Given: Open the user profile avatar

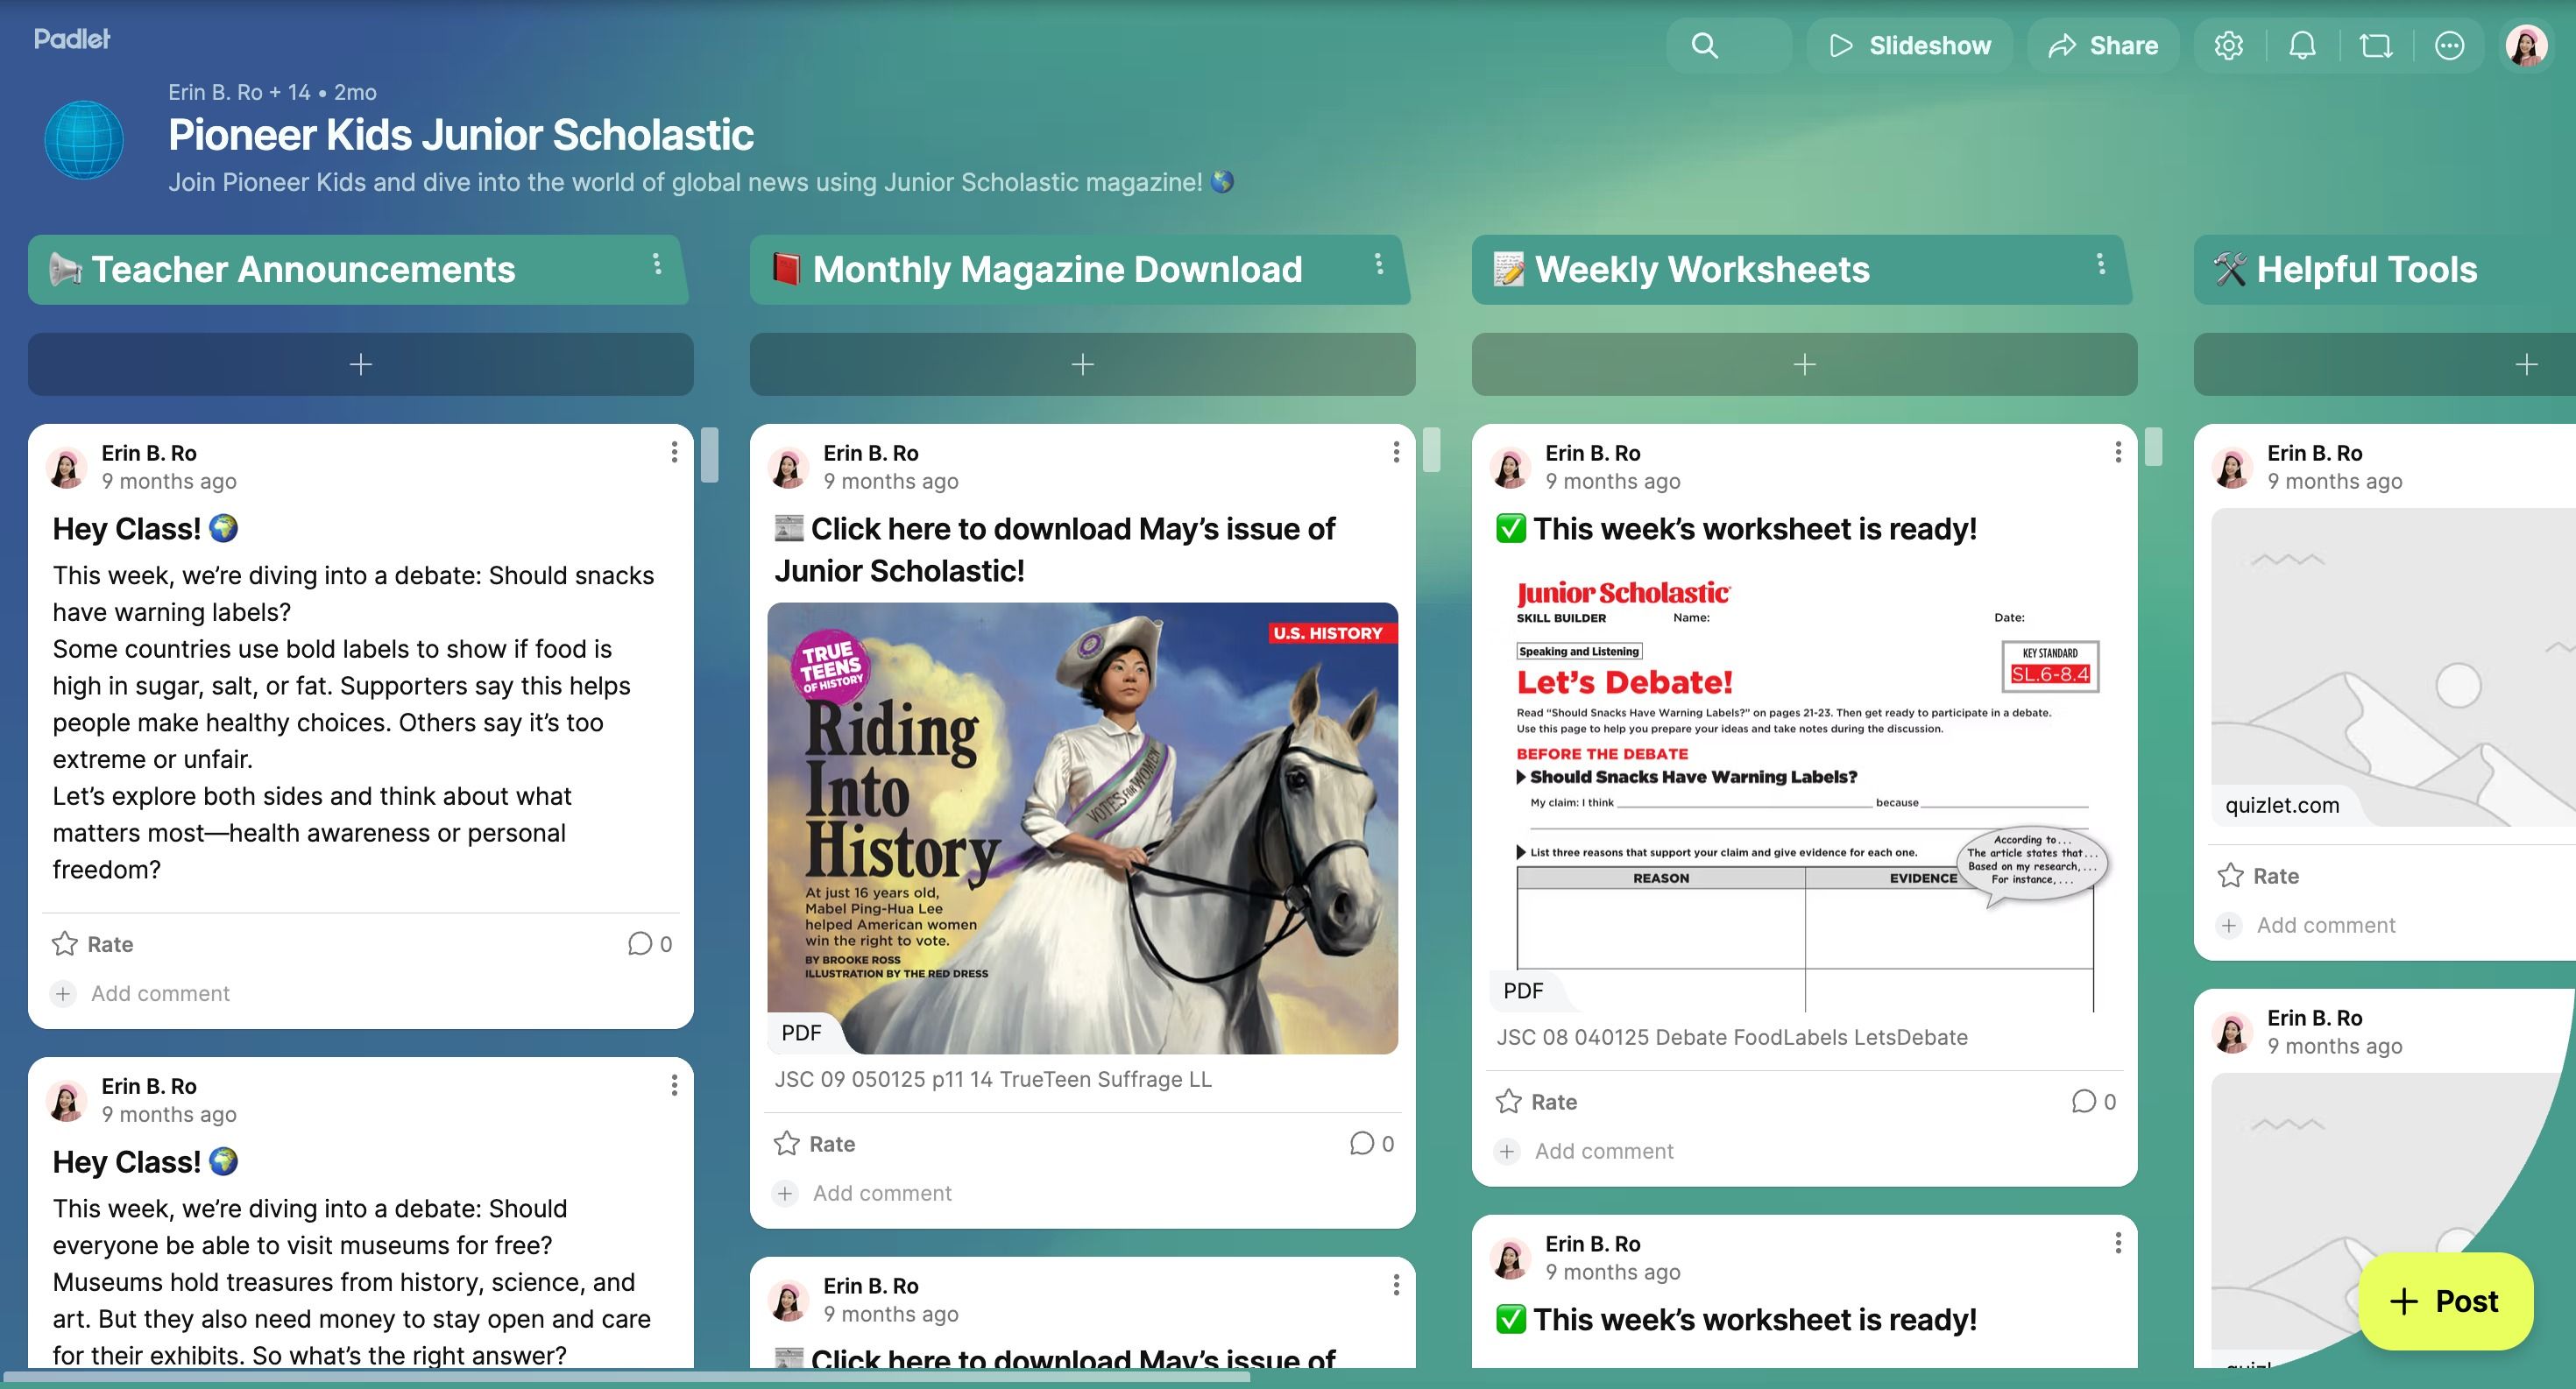Looking at the screenshot, I should point(2526,45).
